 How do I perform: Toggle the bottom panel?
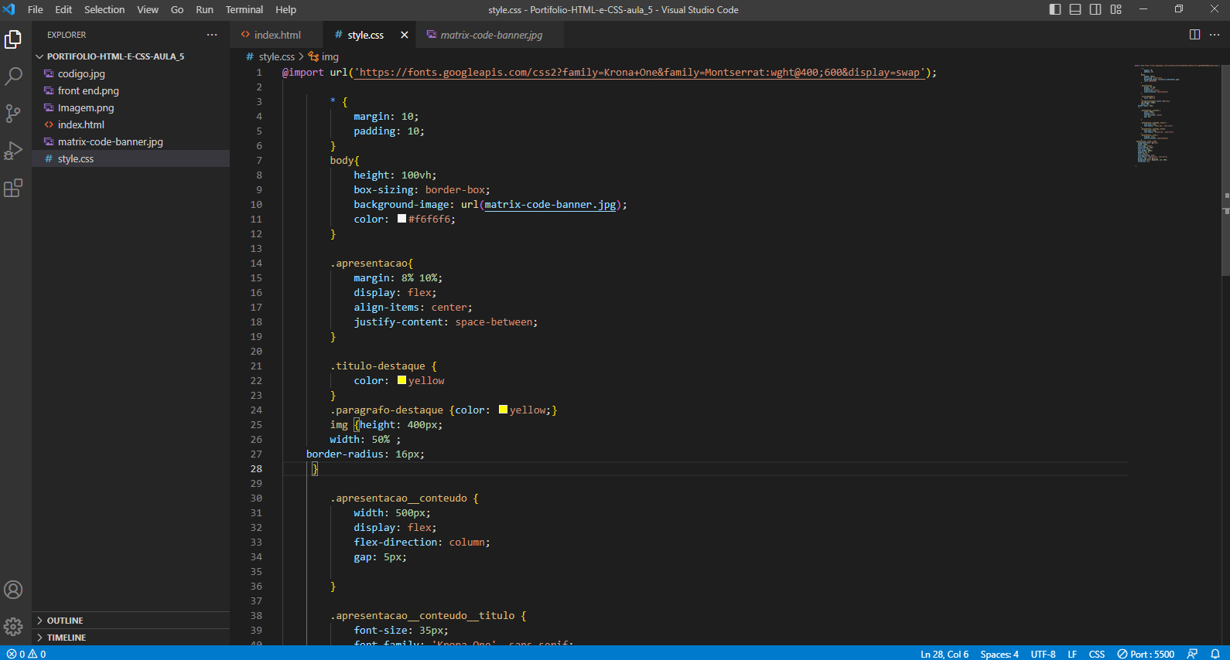pyautogui.click(x=1075, y=9)
